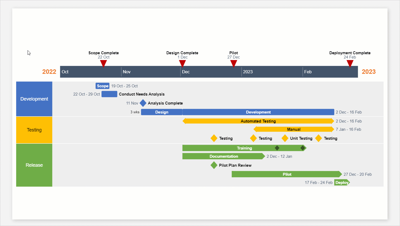Select the Scope Complete milestone marker
Image resolution: width=400 pixels, height=226 pixels.
tap(103, 63)
